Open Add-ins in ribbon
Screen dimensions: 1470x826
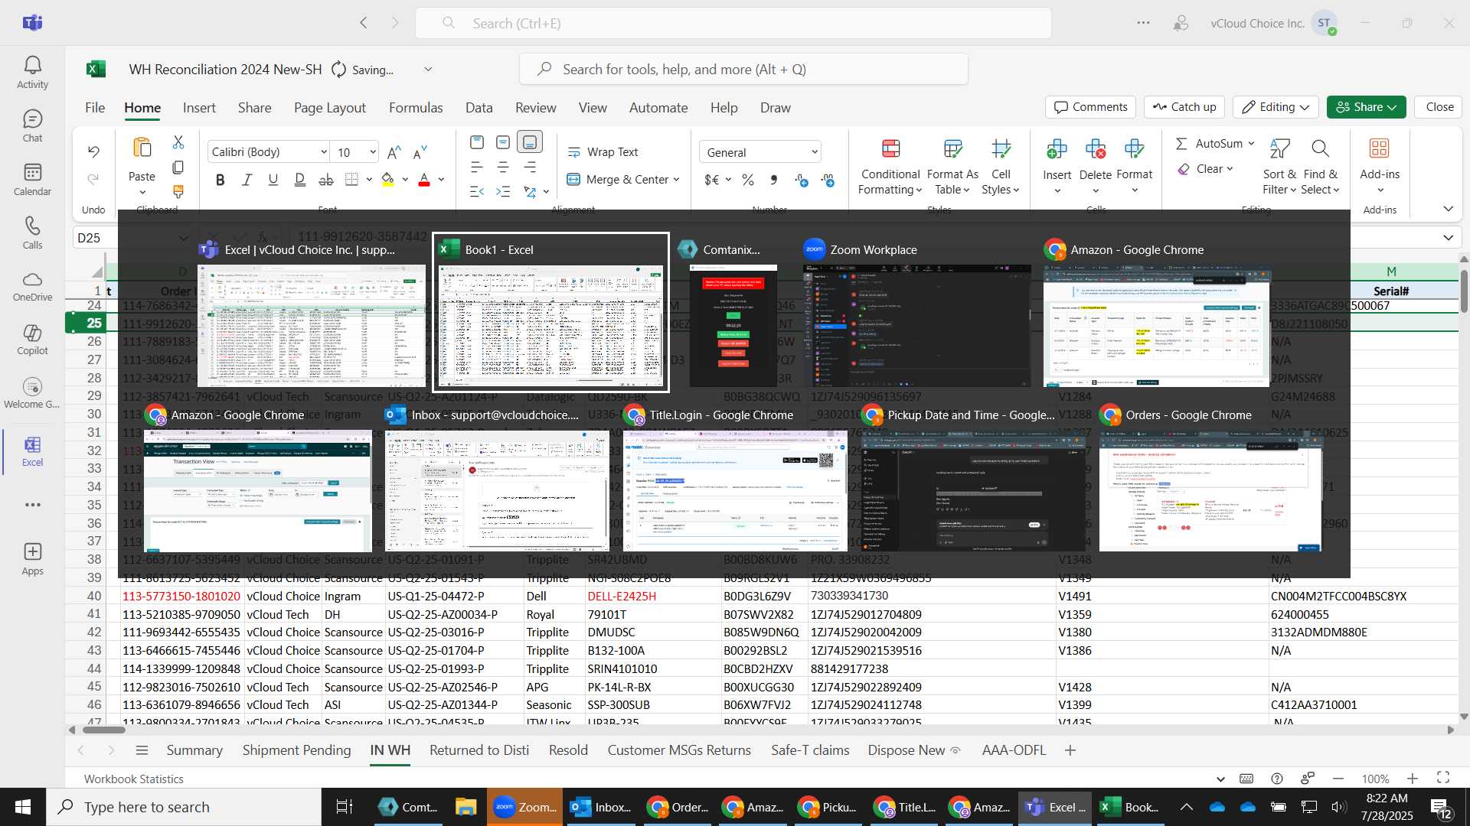(x=1380, y=167)
